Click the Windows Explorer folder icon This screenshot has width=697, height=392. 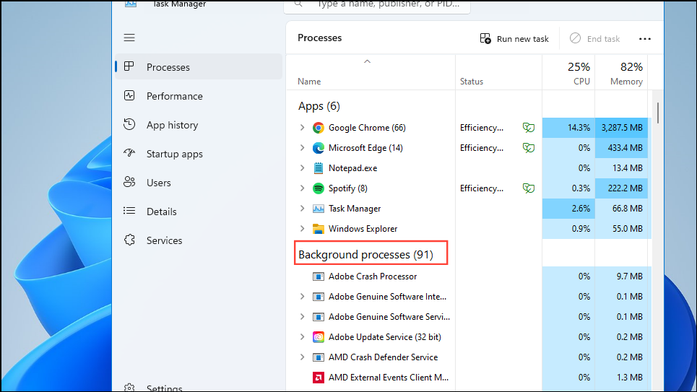coord(319,229)
